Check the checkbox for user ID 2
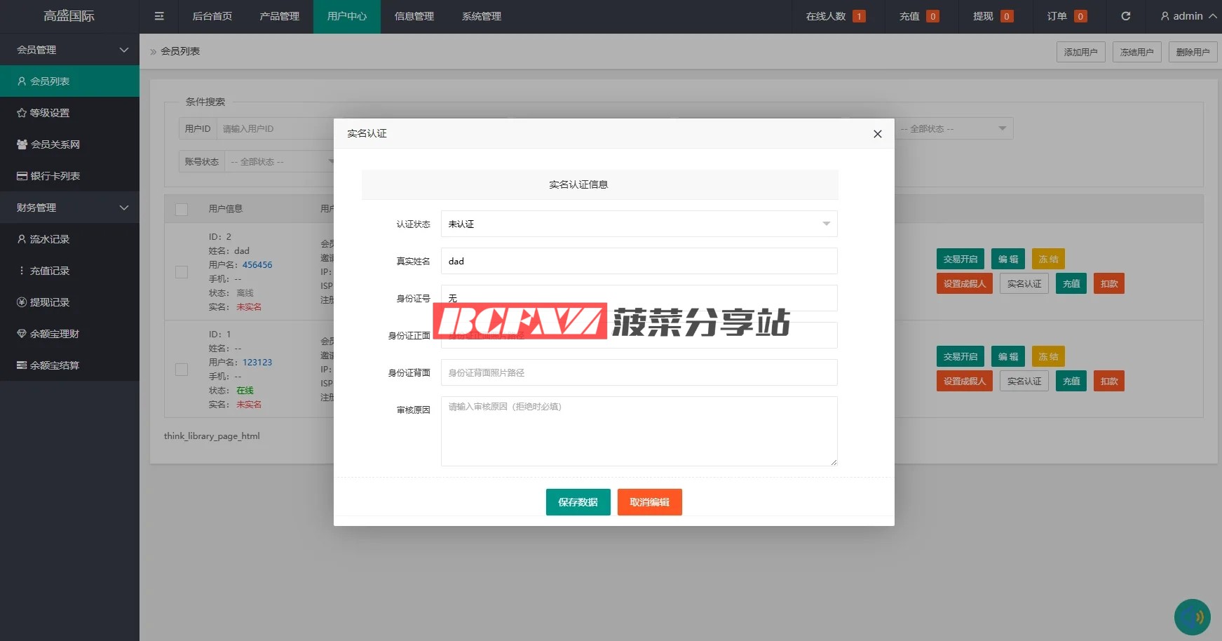This screenshot has height=641, width=1222. [x=182, y=272]
